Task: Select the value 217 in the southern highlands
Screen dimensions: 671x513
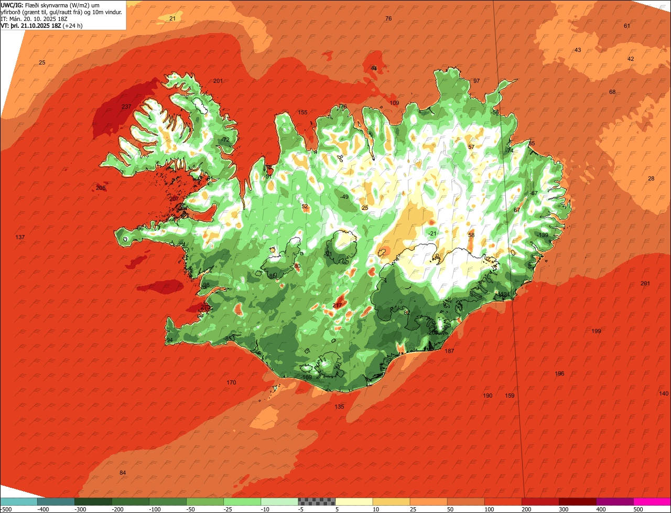Action: coord(337,305)
